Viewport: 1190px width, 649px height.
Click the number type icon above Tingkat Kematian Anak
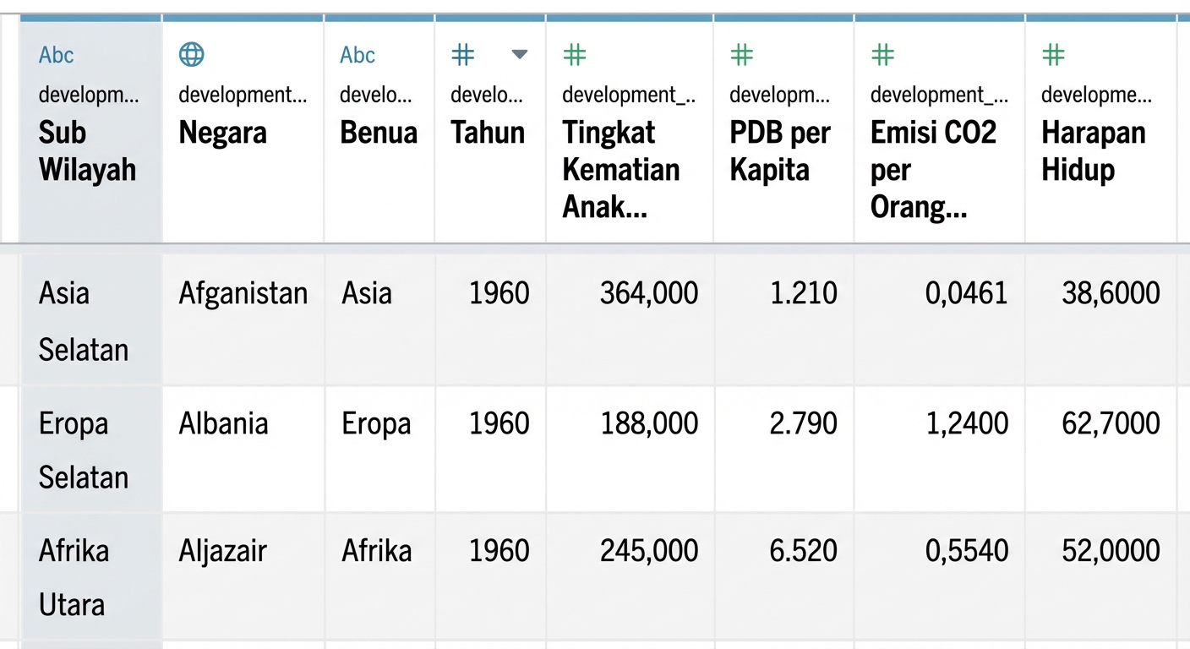[x=575, y=56]
